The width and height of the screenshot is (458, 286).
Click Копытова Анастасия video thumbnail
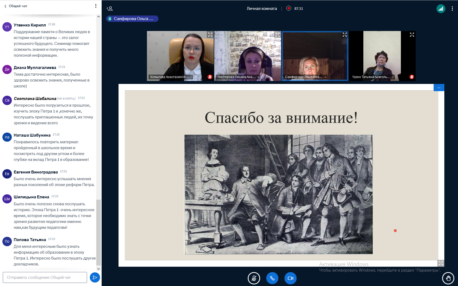[x=180, y=56]
